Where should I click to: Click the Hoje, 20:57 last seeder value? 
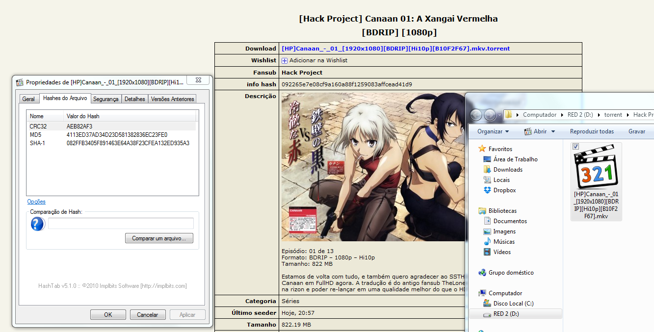tap(298, 313)
